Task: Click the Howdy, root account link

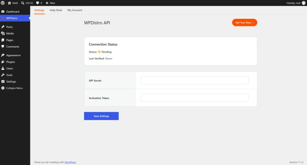Action: 294,3
